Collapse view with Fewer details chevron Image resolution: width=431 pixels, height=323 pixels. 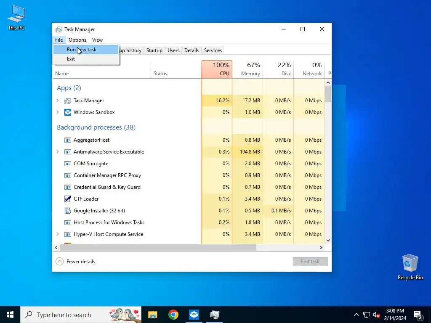(x=59, y=262)
